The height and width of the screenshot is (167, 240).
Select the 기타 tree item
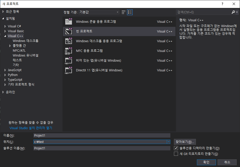pos(16,65)
